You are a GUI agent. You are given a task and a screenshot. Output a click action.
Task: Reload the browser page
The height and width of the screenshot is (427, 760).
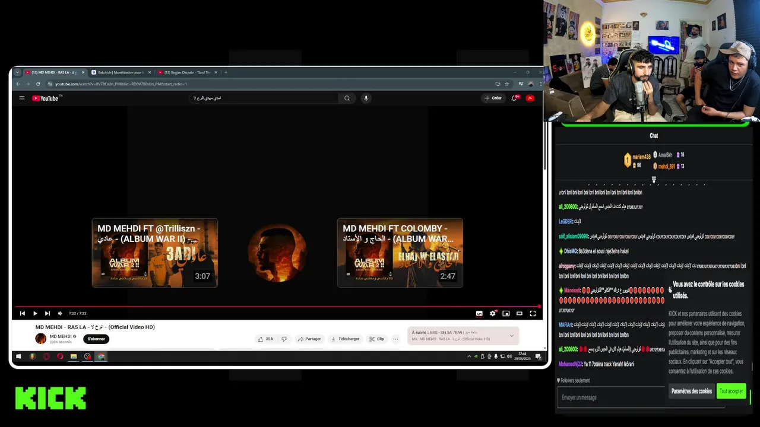tap(38, 84)
